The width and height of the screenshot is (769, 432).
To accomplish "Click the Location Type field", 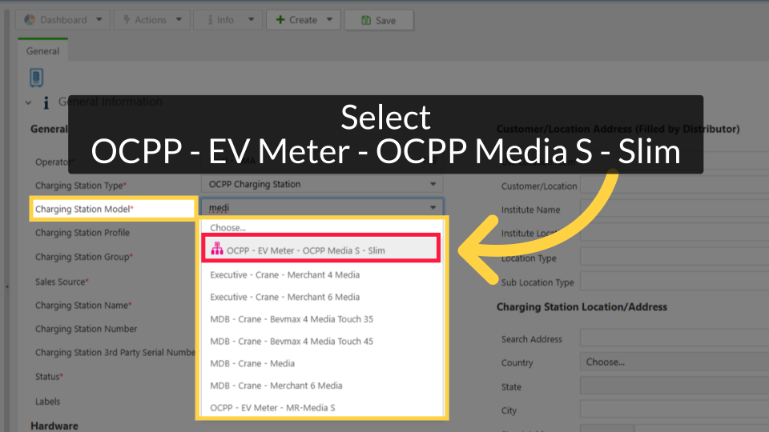I will (674, 257).
